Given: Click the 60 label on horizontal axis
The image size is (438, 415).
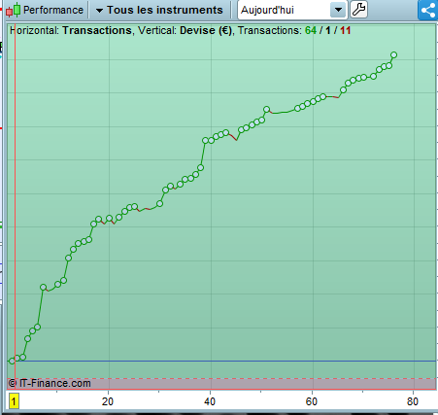Looking at the screenshot, I should [x=311, y=401].
